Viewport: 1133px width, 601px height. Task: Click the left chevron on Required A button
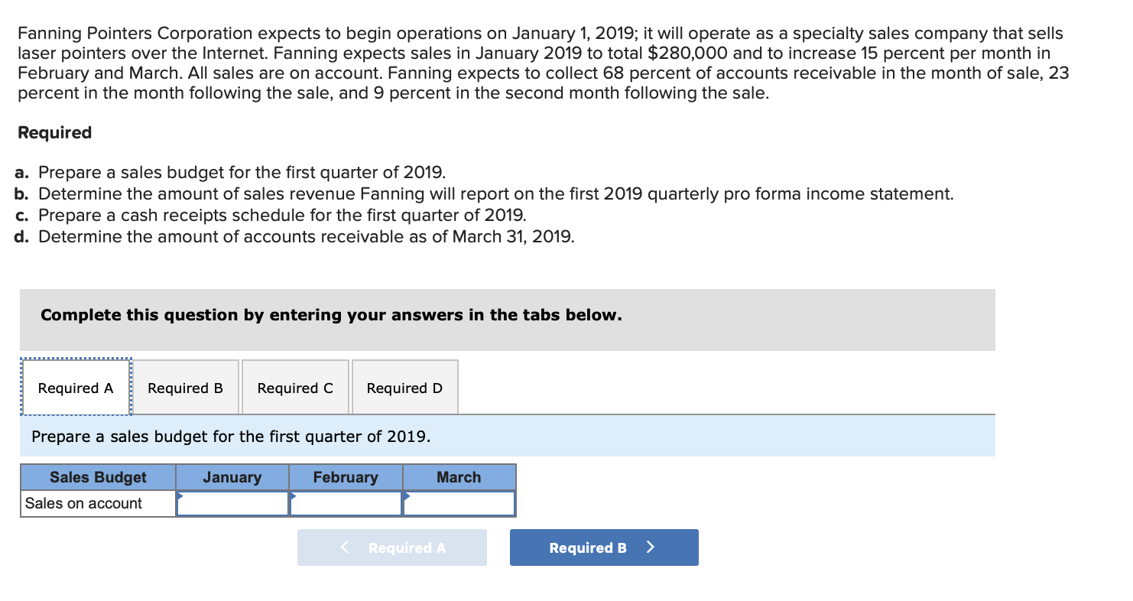pyautogui.click(x=346, y=547)
